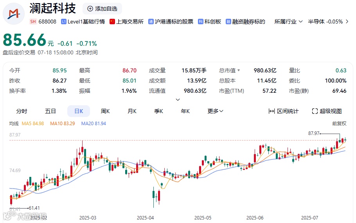356x223 pixels.
Task: Click the SH exchange badge
Action: 33,22
